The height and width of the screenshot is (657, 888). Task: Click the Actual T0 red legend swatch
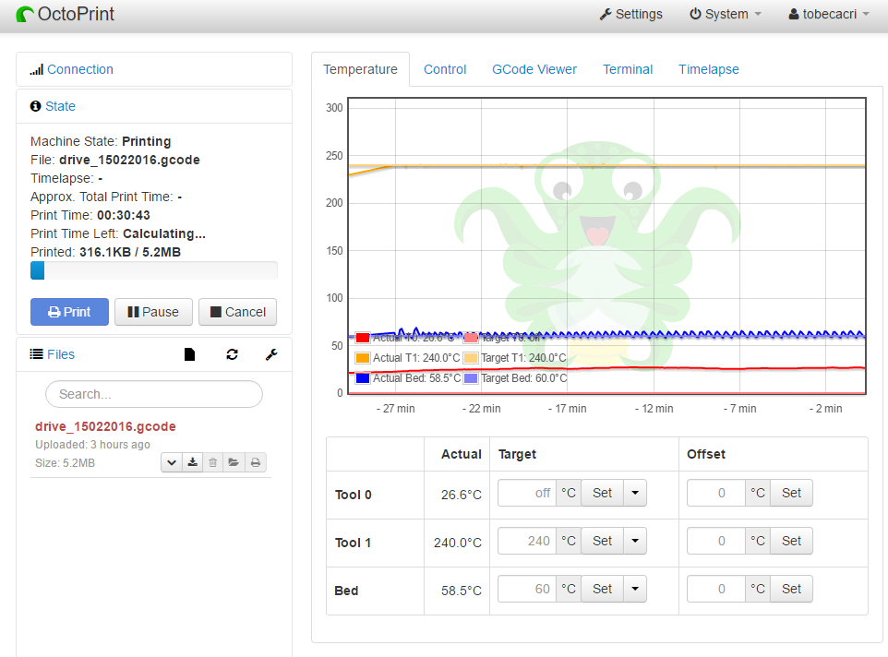(363, 338)
